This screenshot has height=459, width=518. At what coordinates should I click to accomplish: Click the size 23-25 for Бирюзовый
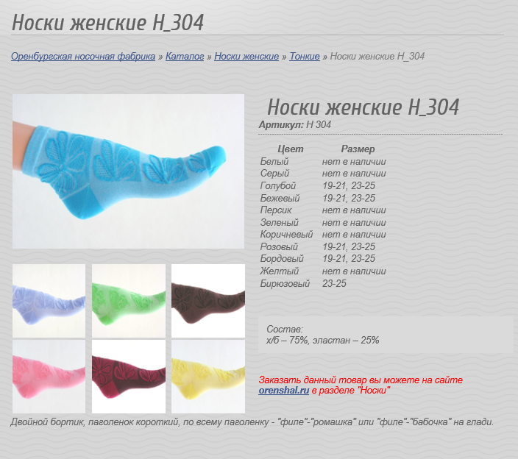pyautogui.click(x=334, y=283)
